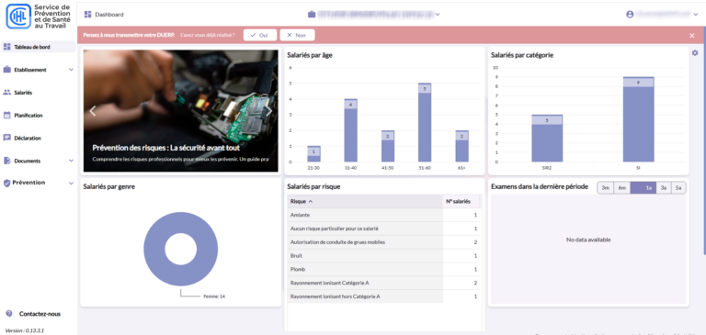Answer Non to the DUERP prompt

click(297, 35)
